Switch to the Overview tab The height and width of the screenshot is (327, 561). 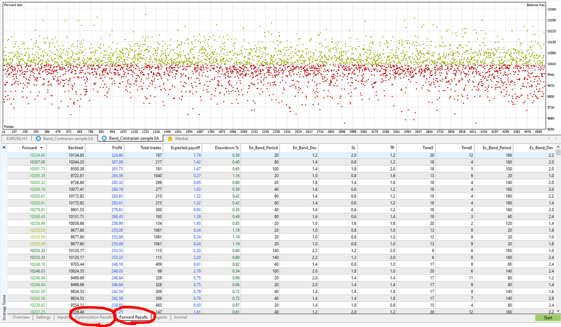pos(20,317)
